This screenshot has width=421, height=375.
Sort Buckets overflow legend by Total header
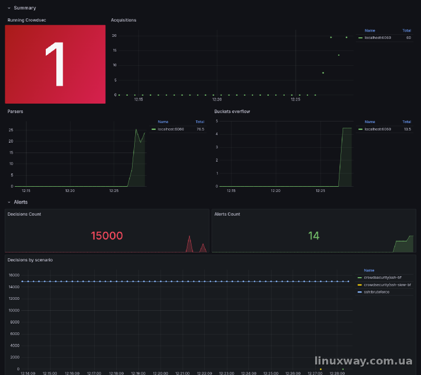(x=406, y=122)
